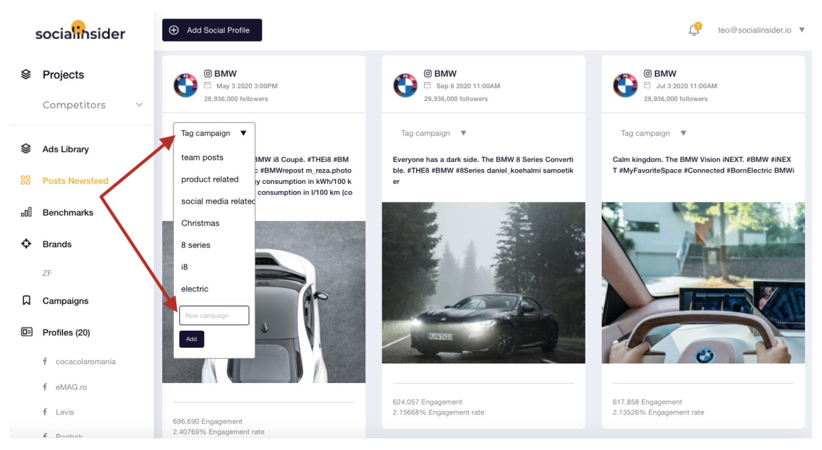The image size is (822, 450).
Task: Click calendar icon beside Sep 6 2020 date
Action: (x=428, y=85)
